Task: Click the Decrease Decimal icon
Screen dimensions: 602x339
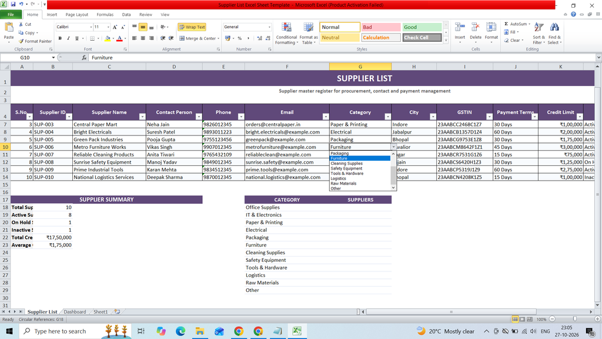Action: pyautogui.click(x=268, y=38)
